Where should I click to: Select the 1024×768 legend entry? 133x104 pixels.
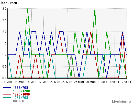click(x=20, y=98)
